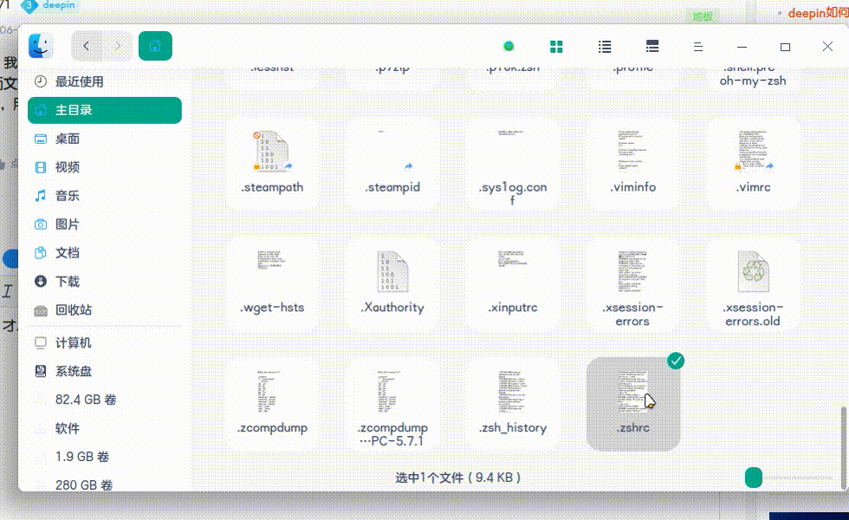Screen dimensions: 849x520
Task: Deselect the .zshrc file checkmark toggle
Action: [x=677, y=361]
